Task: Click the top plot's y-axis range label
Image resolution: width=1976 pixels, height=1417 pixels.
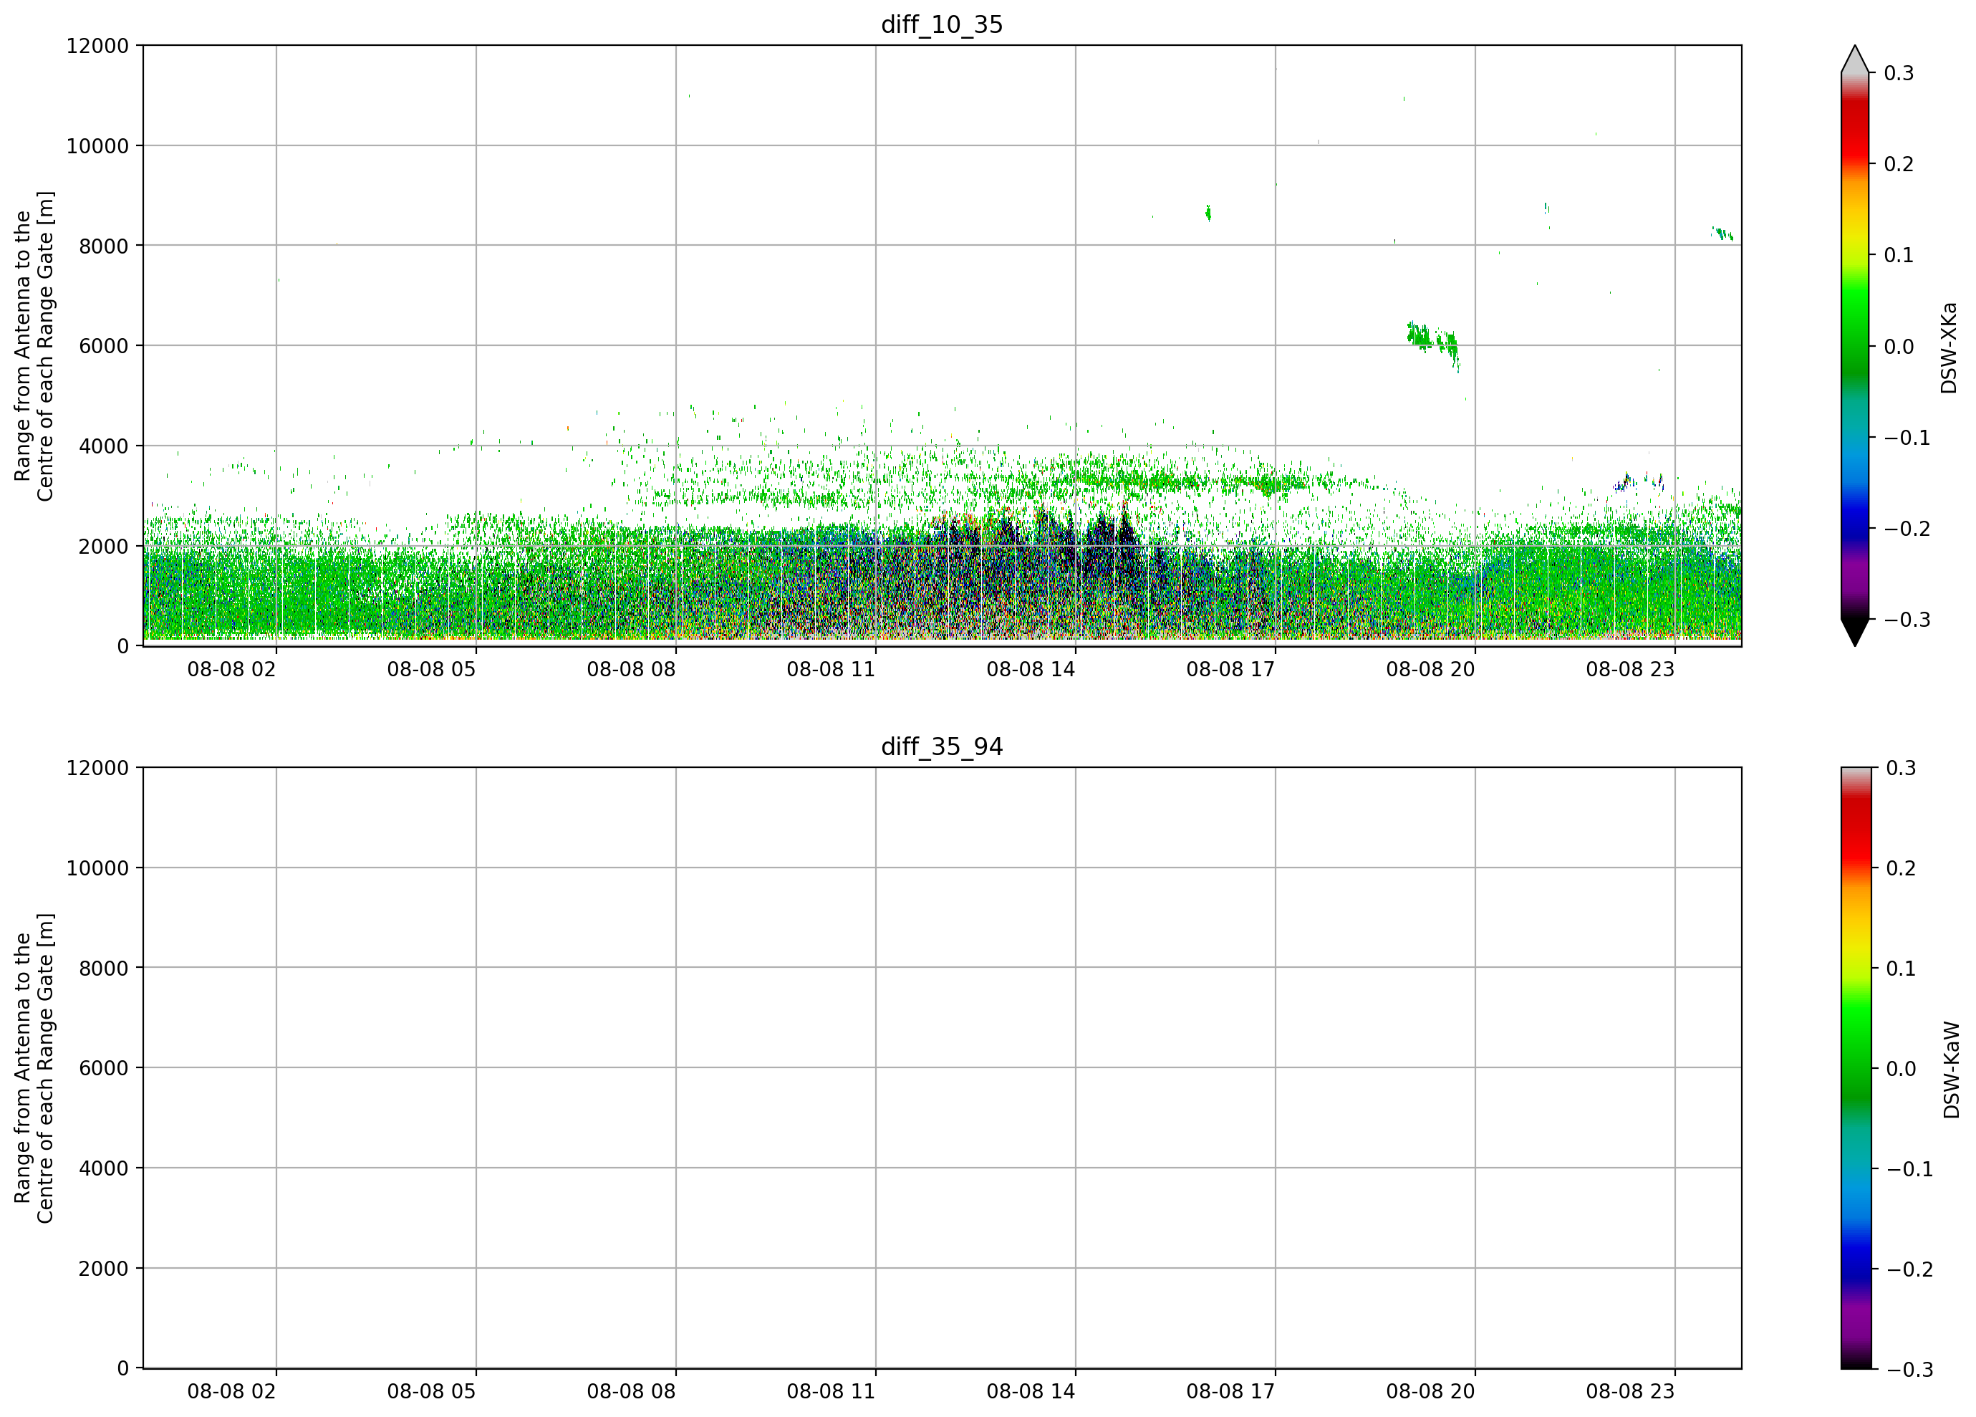Action: (x=34, y=346)
